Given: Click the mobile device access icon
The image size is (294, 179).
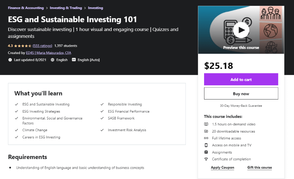Looking at the screenshot, I should 206,145.
